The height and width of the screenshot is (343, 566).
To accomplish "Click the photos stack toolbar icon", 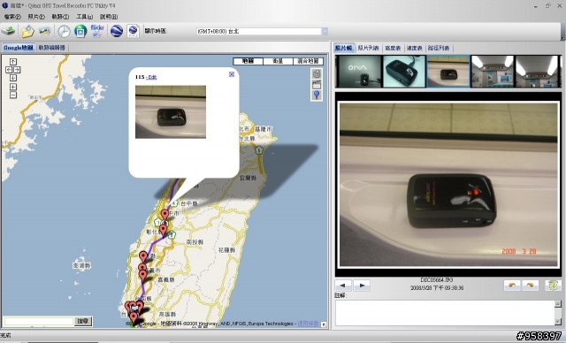I will (x=45, y=31).
